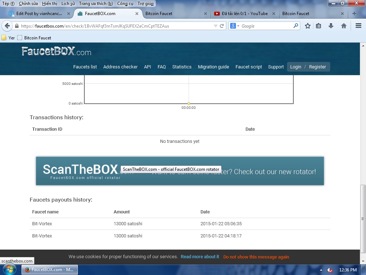This screenshot has height=275, width=366.
Task: Open the URL history dropdown arrow
Action: (216, 26)
